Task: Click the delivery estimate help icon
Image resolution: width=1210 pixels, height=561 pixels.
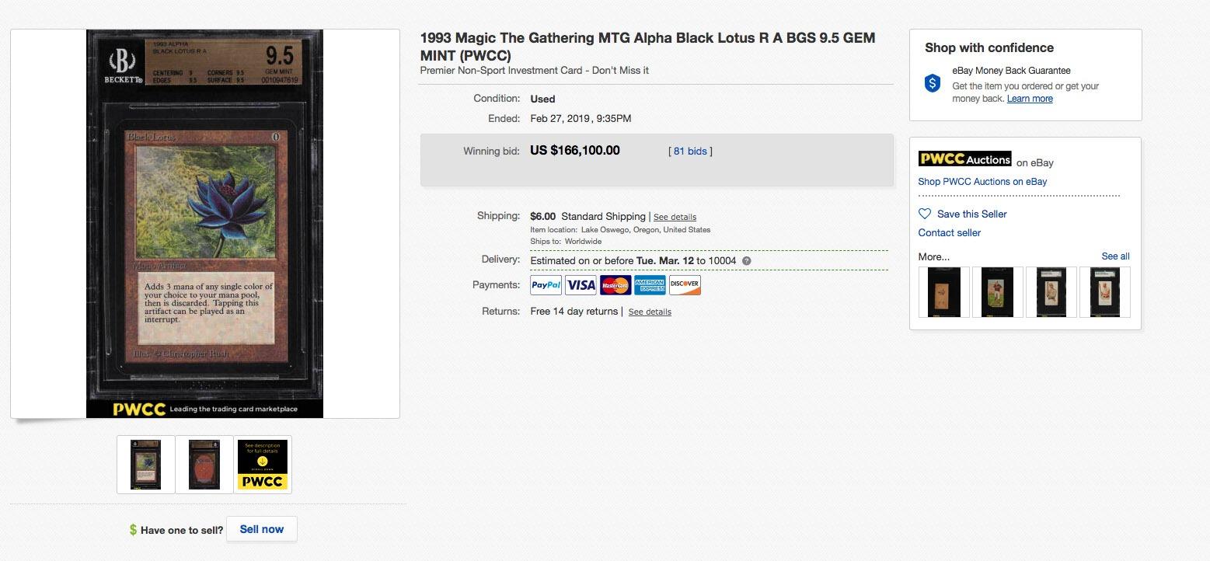Action: (747, 261)
